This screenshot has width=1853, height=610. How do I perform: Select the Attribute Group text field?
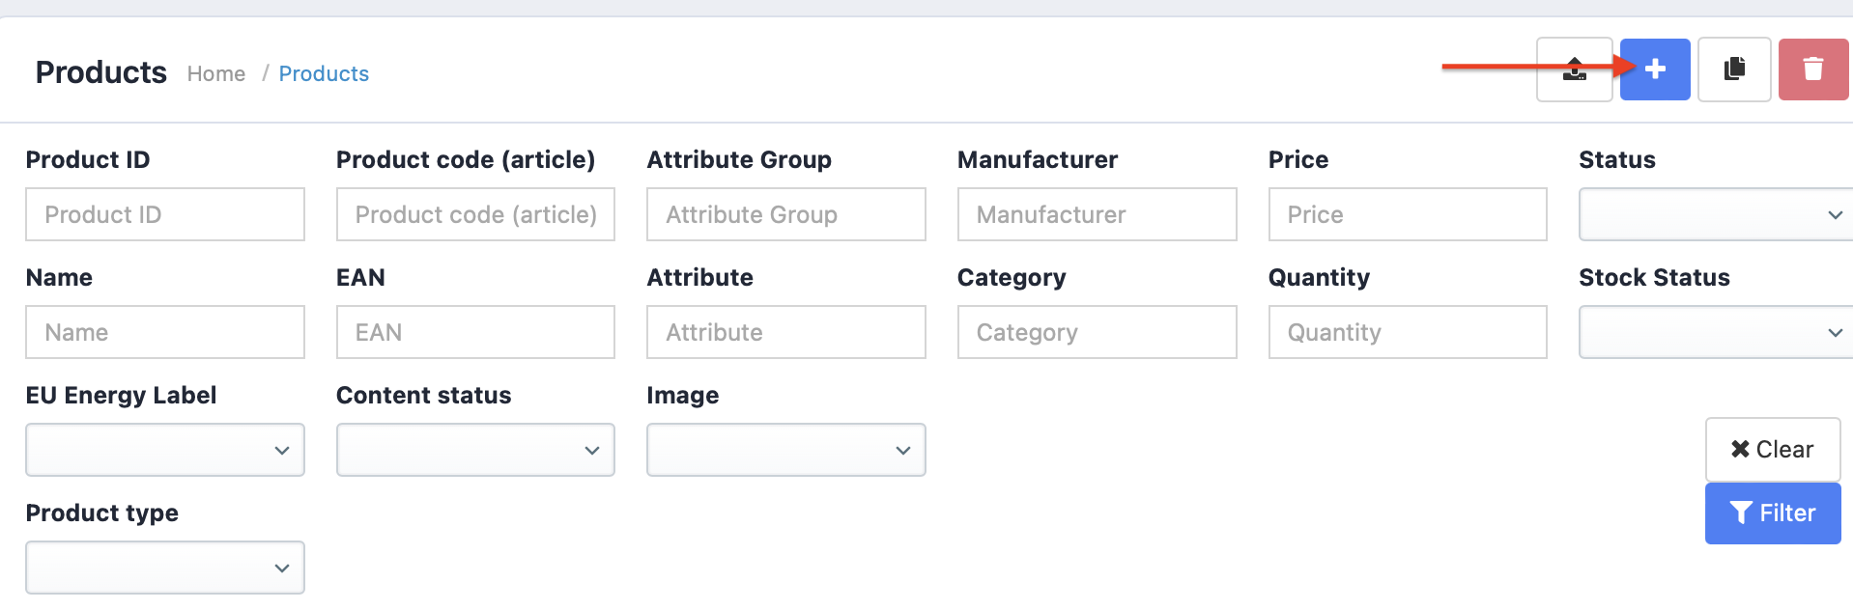785,214
